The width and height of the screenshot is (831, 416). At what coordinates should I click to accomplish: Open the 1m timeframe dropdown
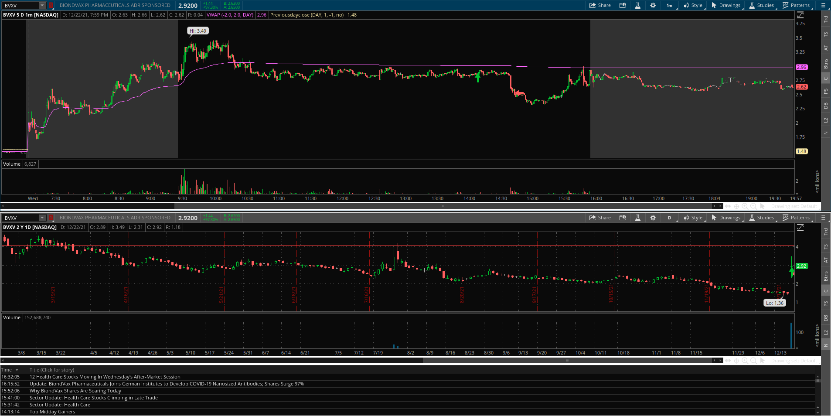[x=670, y=6]
